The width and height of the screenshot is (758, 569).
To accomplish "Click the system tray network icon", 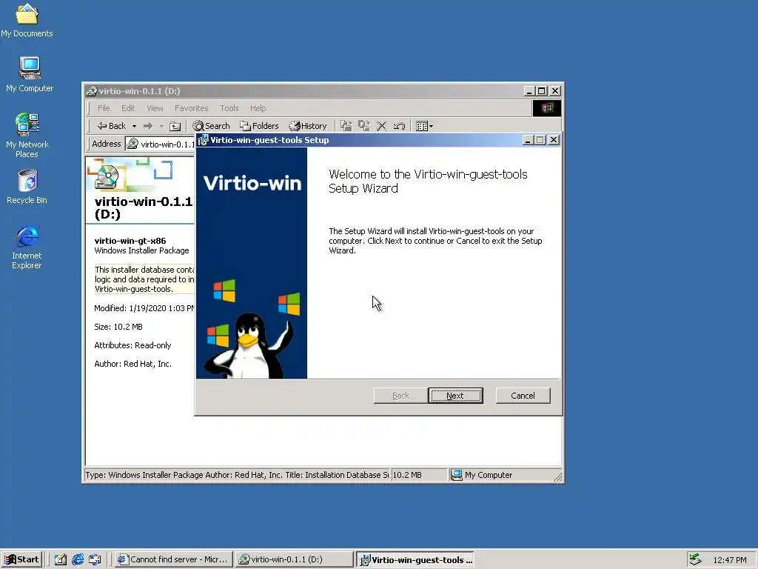I will (x=696, y=559).
